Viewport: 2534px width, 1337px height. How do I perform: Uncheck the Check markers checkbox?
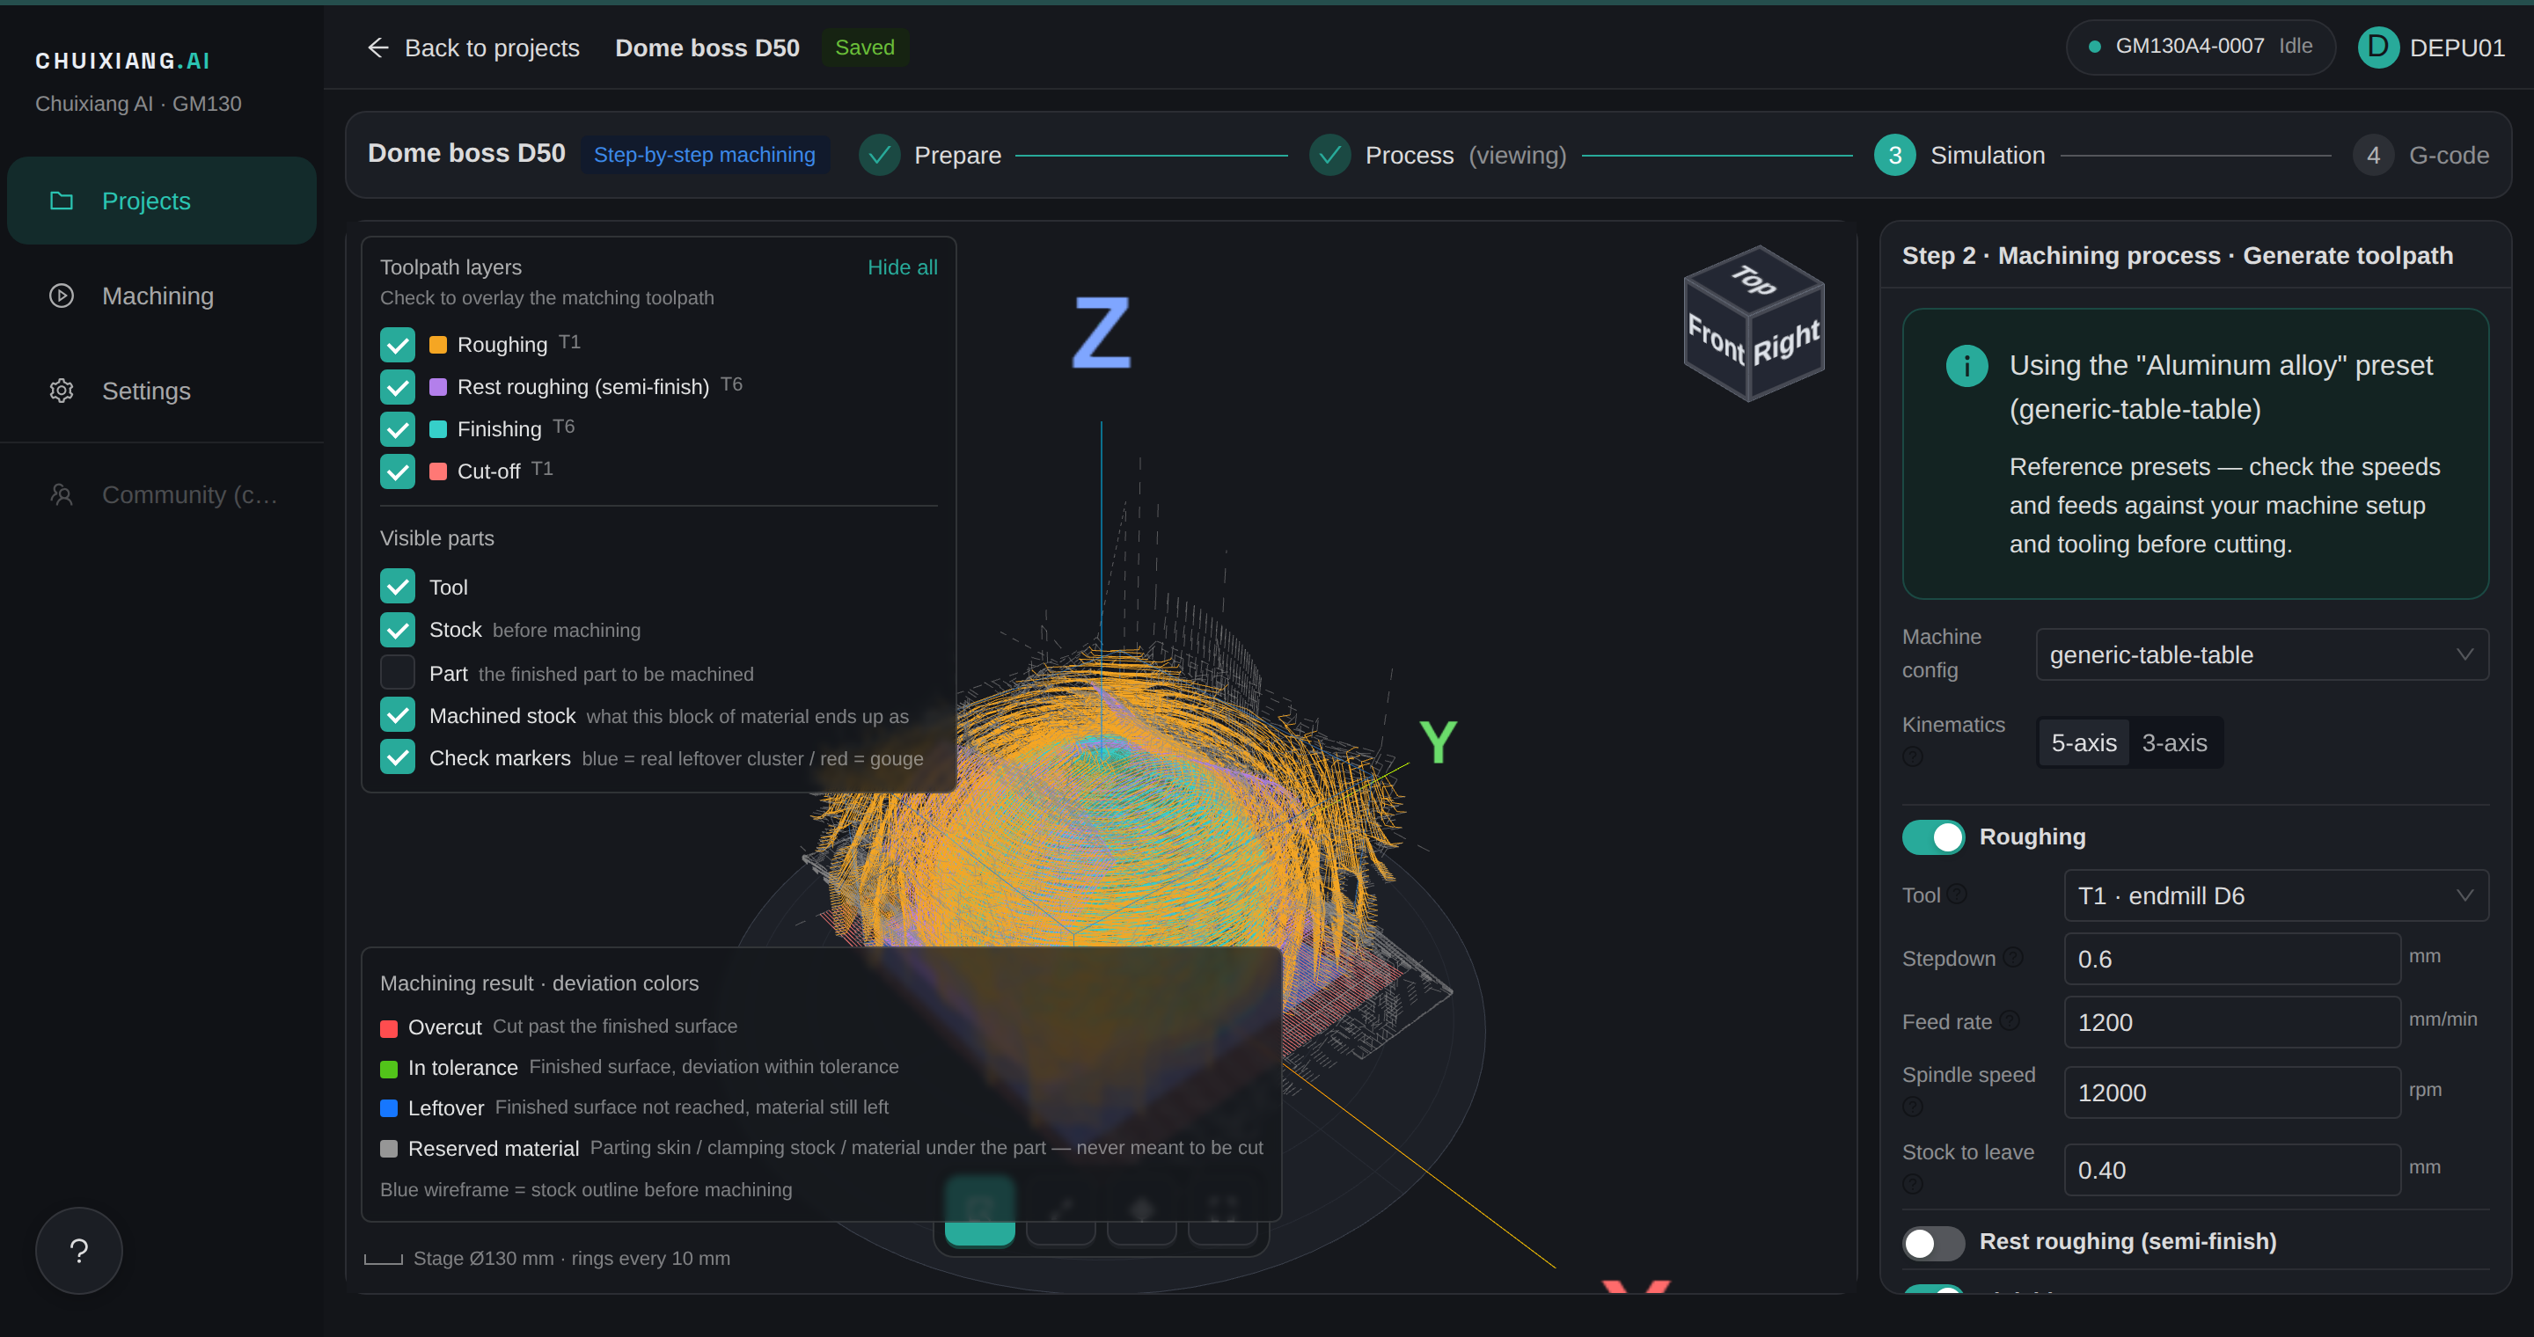pyautogui.click(x=398, y=758)
